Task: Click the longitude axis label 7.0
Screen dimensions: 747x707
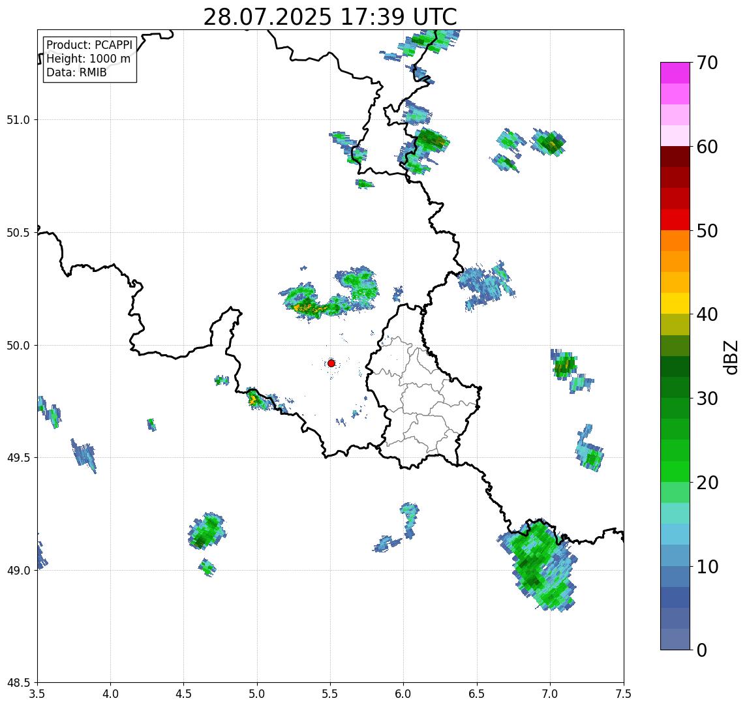Action: pyautogui.click(x=551, y=694)
